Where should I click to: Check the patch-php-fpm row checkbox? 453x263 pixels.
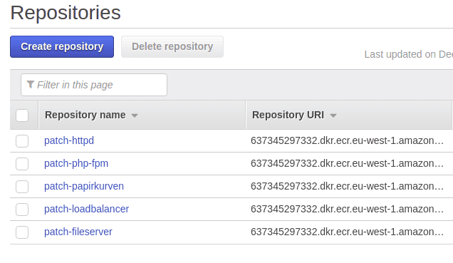pos(22,164)
